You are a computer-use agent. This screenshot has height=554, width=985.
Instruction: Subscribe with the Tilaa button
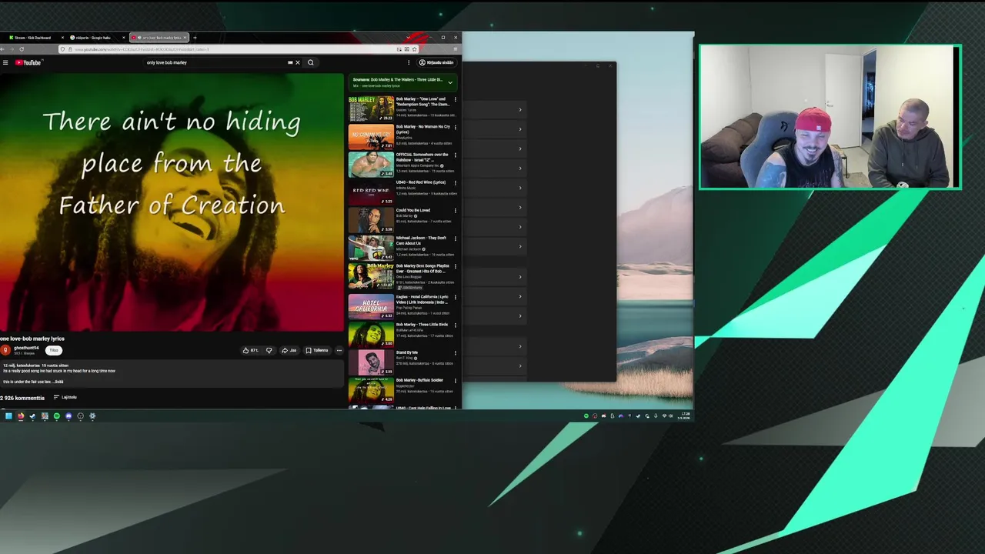(x=54, y=350)
